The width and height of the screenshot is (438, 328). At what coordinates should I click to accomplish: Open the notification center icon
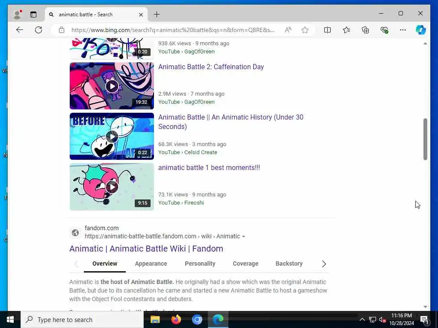[425, 319]
